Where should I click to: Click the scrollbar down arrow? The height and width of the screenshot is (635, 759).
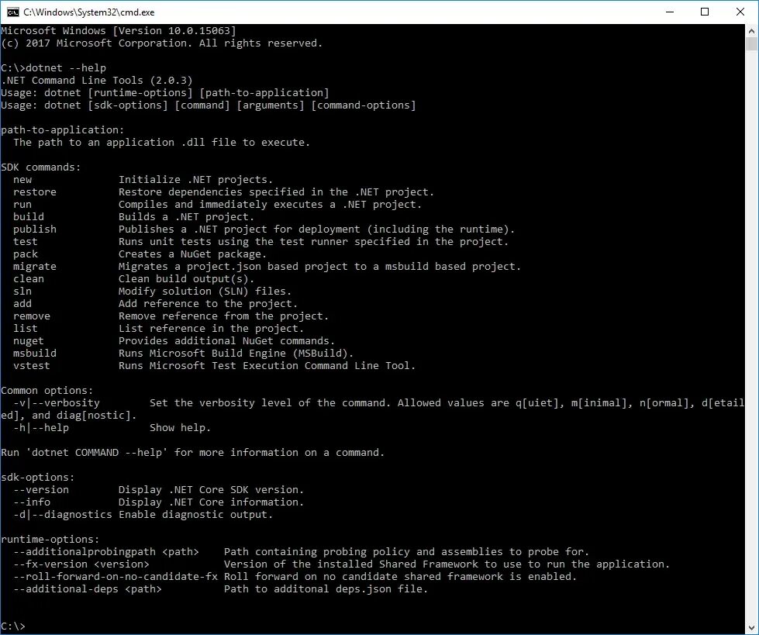[751, 628]
